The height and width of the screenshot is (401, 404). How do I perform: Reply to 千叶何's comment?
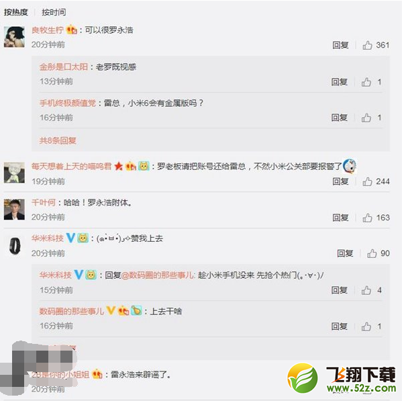(x=340, y=218)
